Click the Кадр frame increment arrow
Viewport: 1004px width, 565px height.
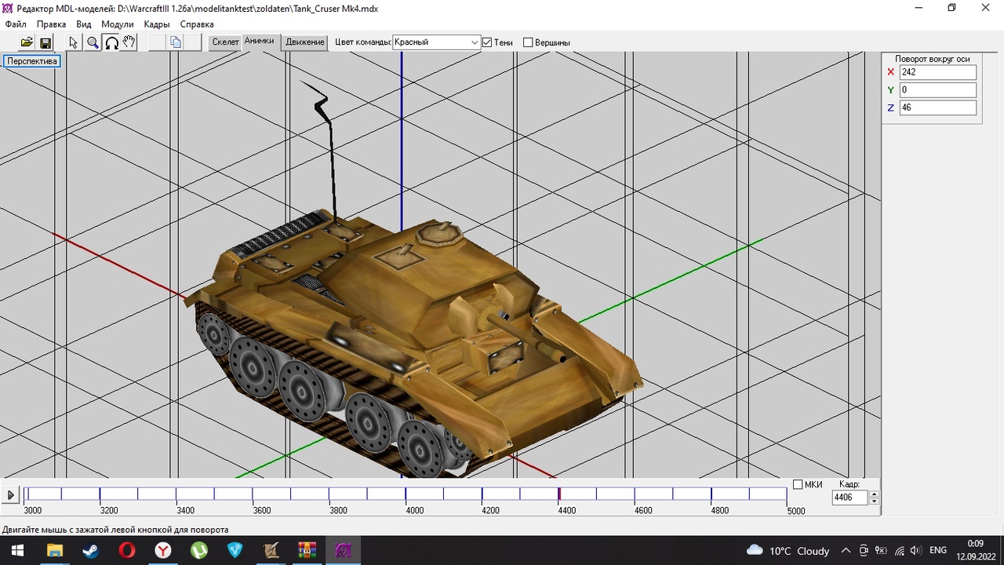click(x=875, y=494)
